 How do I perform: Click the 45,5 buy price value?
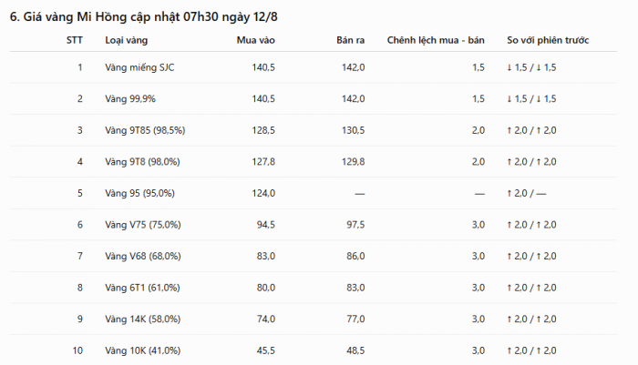(x=266, y=350)
